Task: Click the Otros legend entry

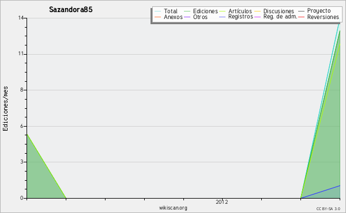Action: (195, 17)
